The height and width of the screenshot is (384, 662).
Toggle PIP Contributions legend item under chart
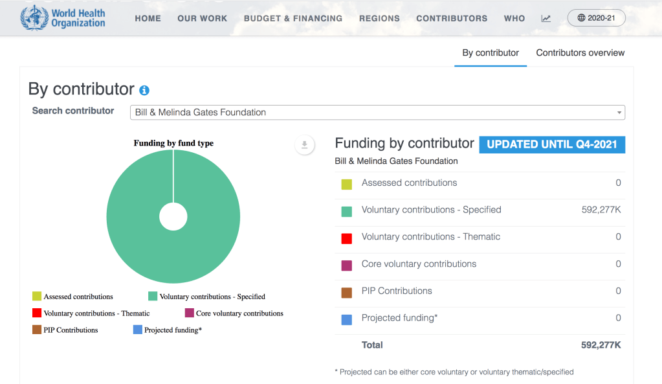(65, 330)
